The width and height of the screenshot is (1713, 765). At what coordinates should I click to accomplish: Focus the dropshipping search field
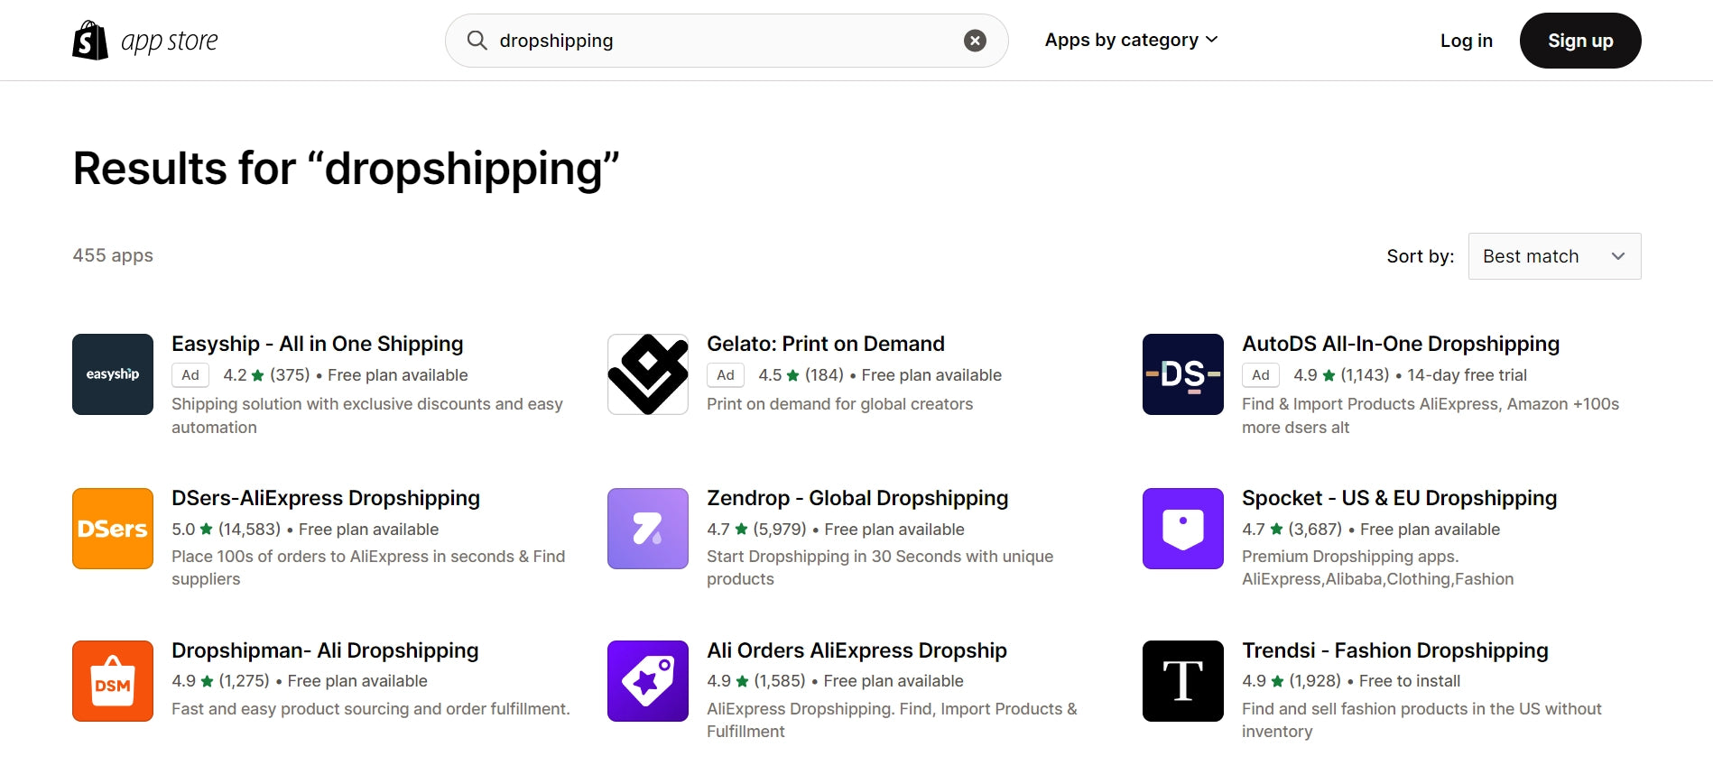pyautogui.click(x=727, y=41)
